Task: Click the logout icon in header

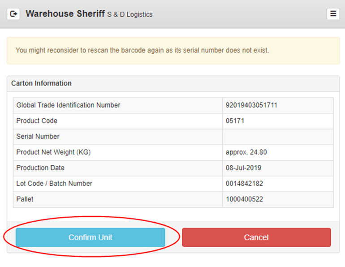Action: (13, 14)
